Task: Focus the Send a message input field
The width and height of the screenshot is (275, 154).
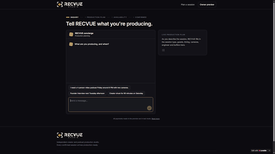Action: [111, 104]
